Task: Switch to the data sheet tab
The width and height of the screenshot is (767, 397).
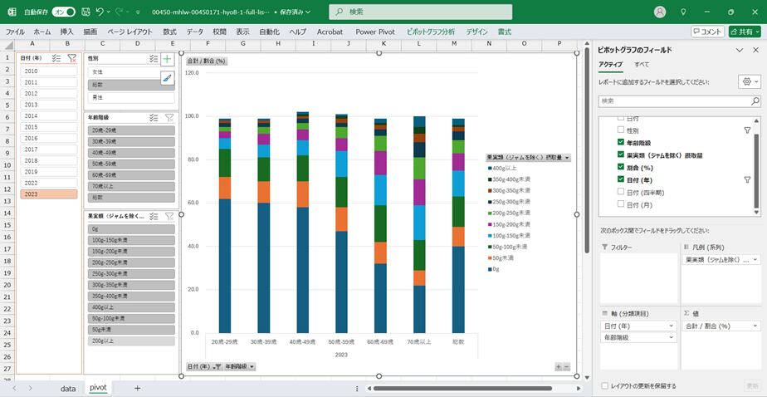Action: tap(68, 388)
